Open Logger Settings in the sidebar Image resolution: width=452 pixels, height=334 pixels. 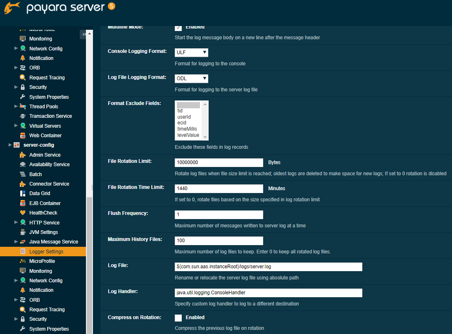pos(46,252)
